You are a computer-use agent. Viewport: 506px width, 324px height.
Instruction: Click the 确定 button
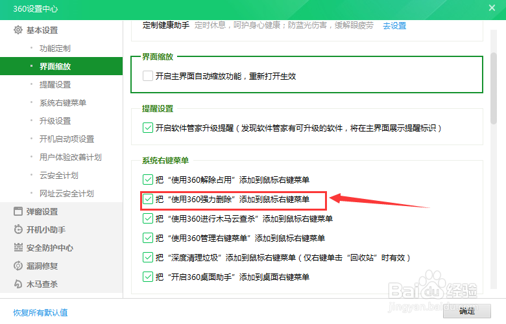click(466, 311)
